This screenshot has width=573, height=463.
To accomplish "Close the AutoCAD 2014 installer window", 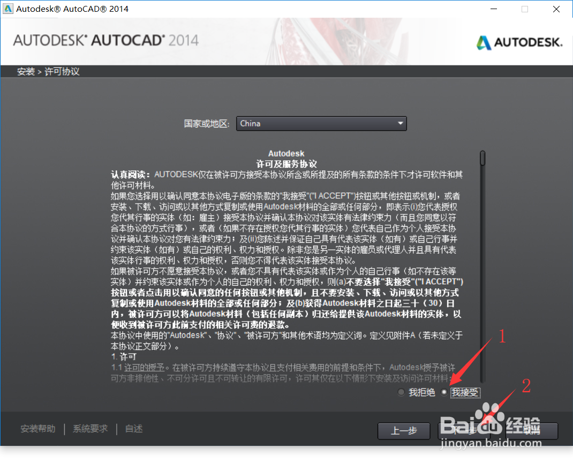I will 556,9.
